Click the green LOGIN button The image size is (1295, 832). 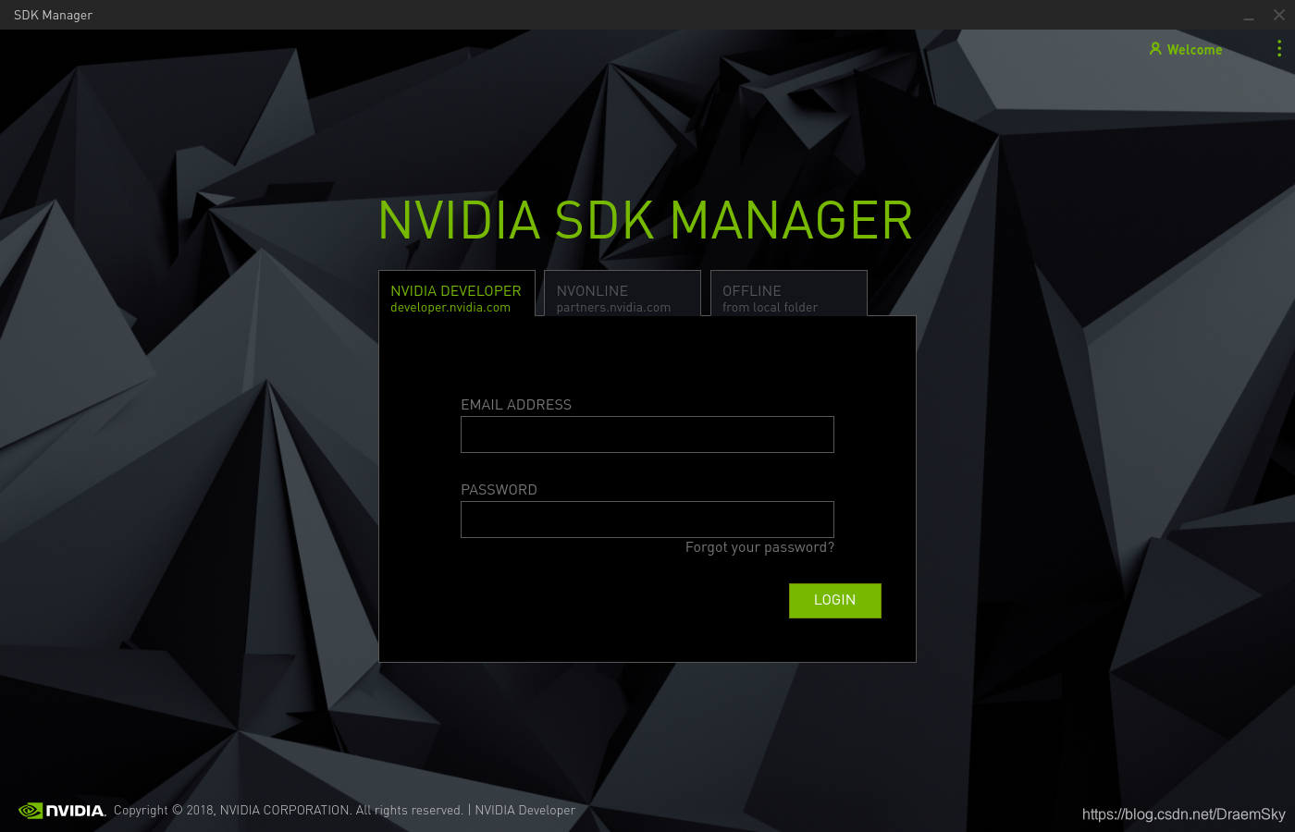click(835, 600)
